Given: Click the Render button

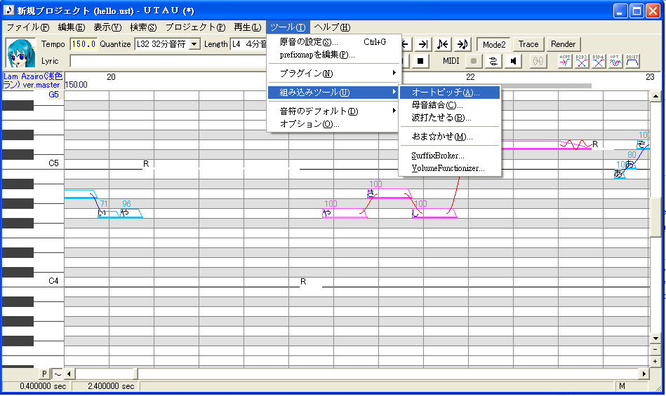Looking at the screenshot, I should click(564, 44).
